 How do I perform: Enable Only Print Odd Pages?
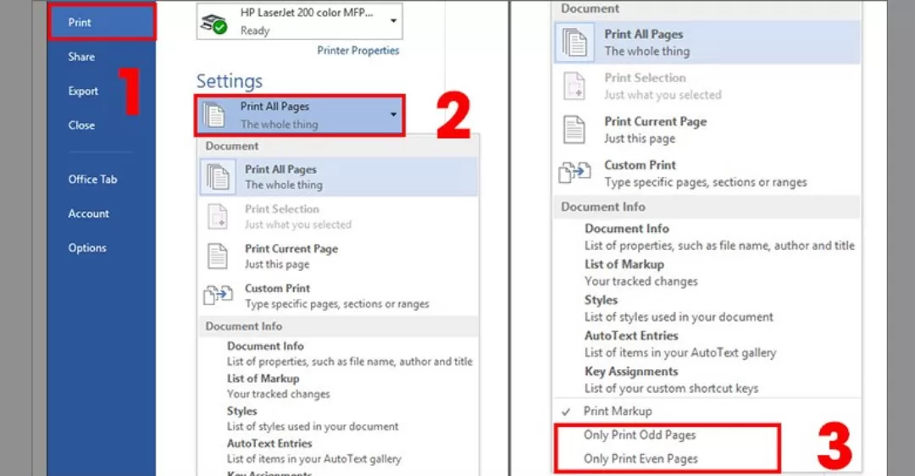pyautogui.click(x=640, y=435)
